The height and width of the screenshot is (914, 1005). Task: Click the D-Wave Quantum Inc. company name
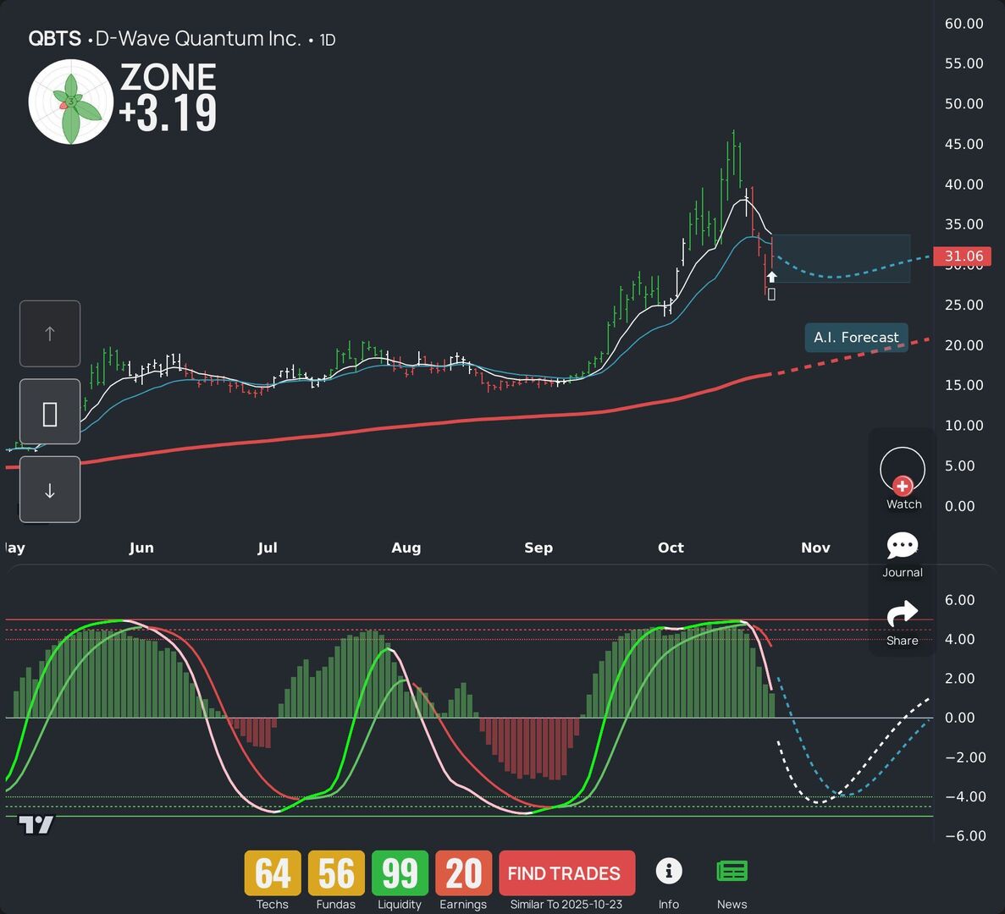(x=198, y=39)
